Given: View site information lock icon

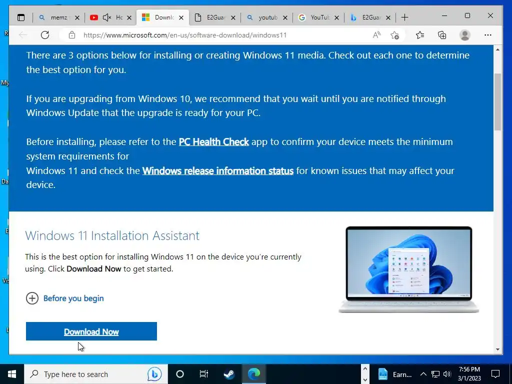Looking at the screenshot, I should tap(72, 35).
